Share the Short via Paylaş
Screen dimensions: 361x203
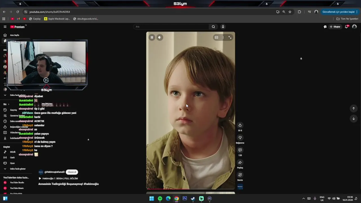(240, 162)
